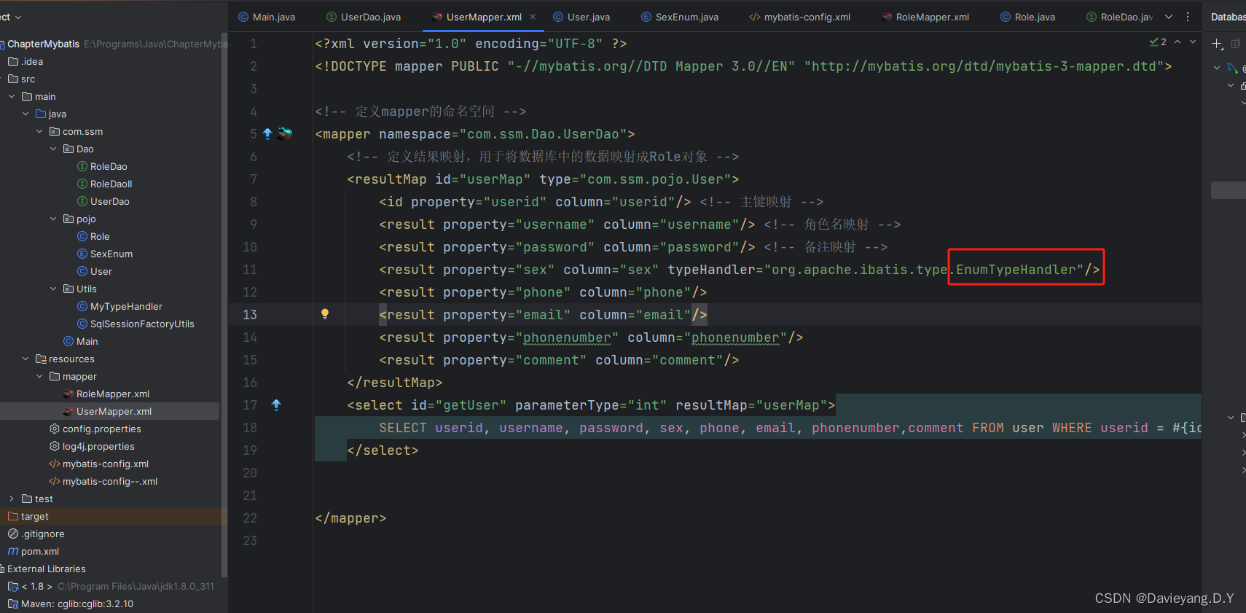Open the editor tabs more-options menu
This screenshot has height=613, width=1246.
click(1188, 17)
